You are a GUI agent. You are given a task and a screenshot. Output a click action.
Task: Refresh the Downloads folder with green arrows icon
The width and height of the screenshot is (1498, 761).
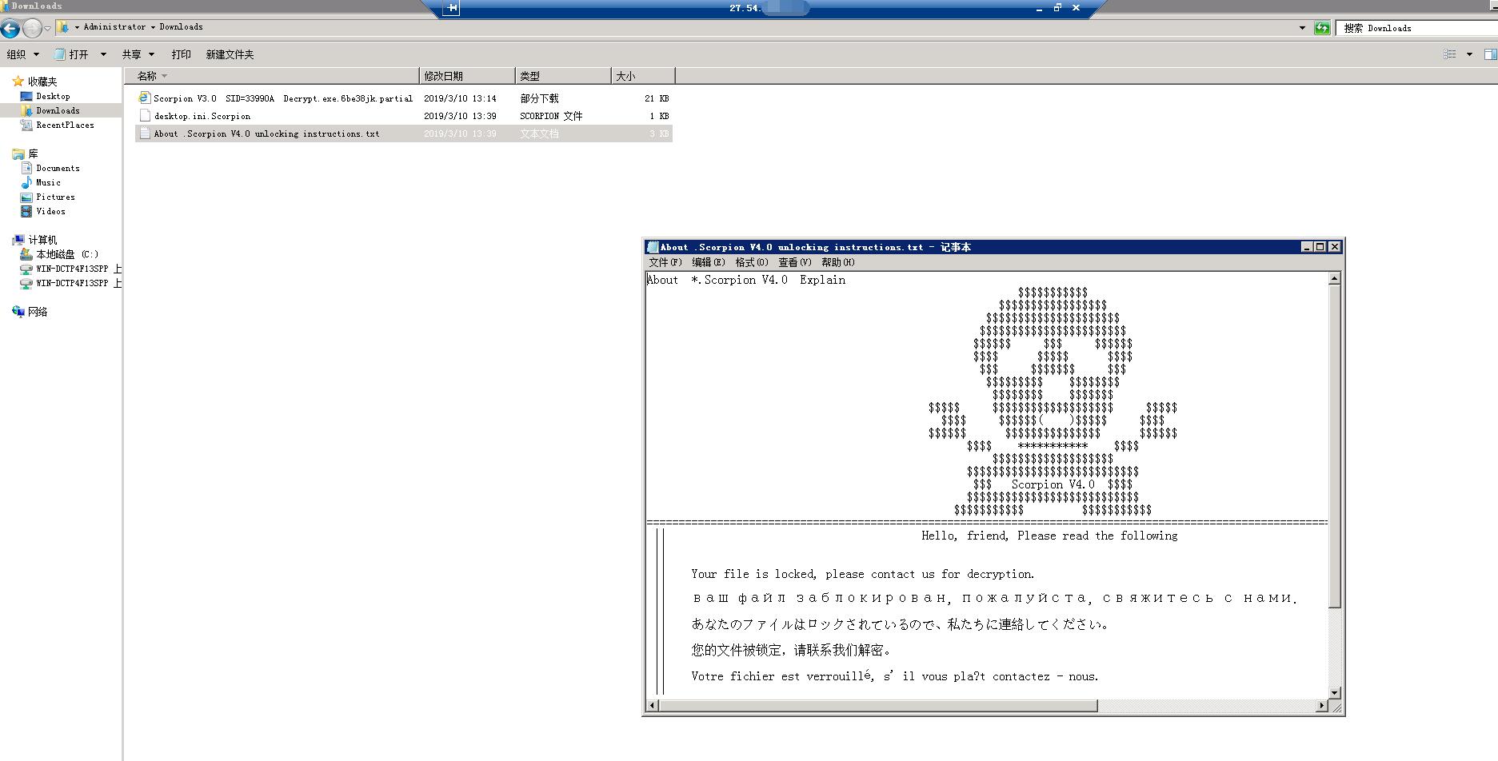(x=1322, y=28)
